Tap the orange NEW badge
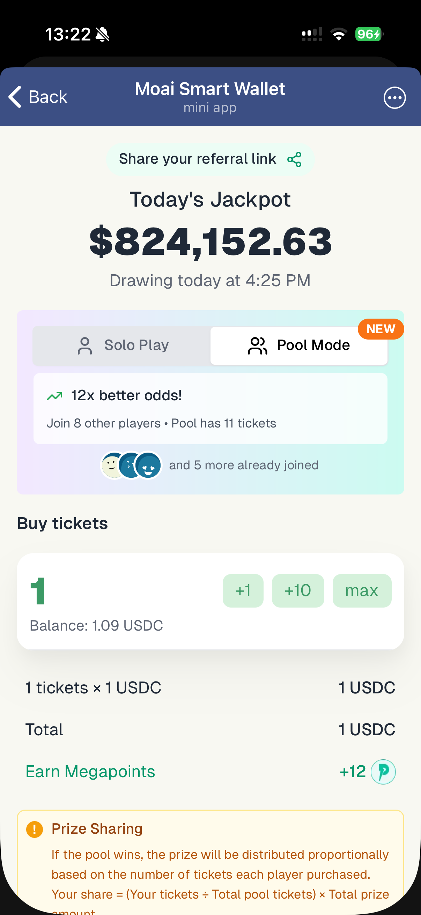 [381, 329]
